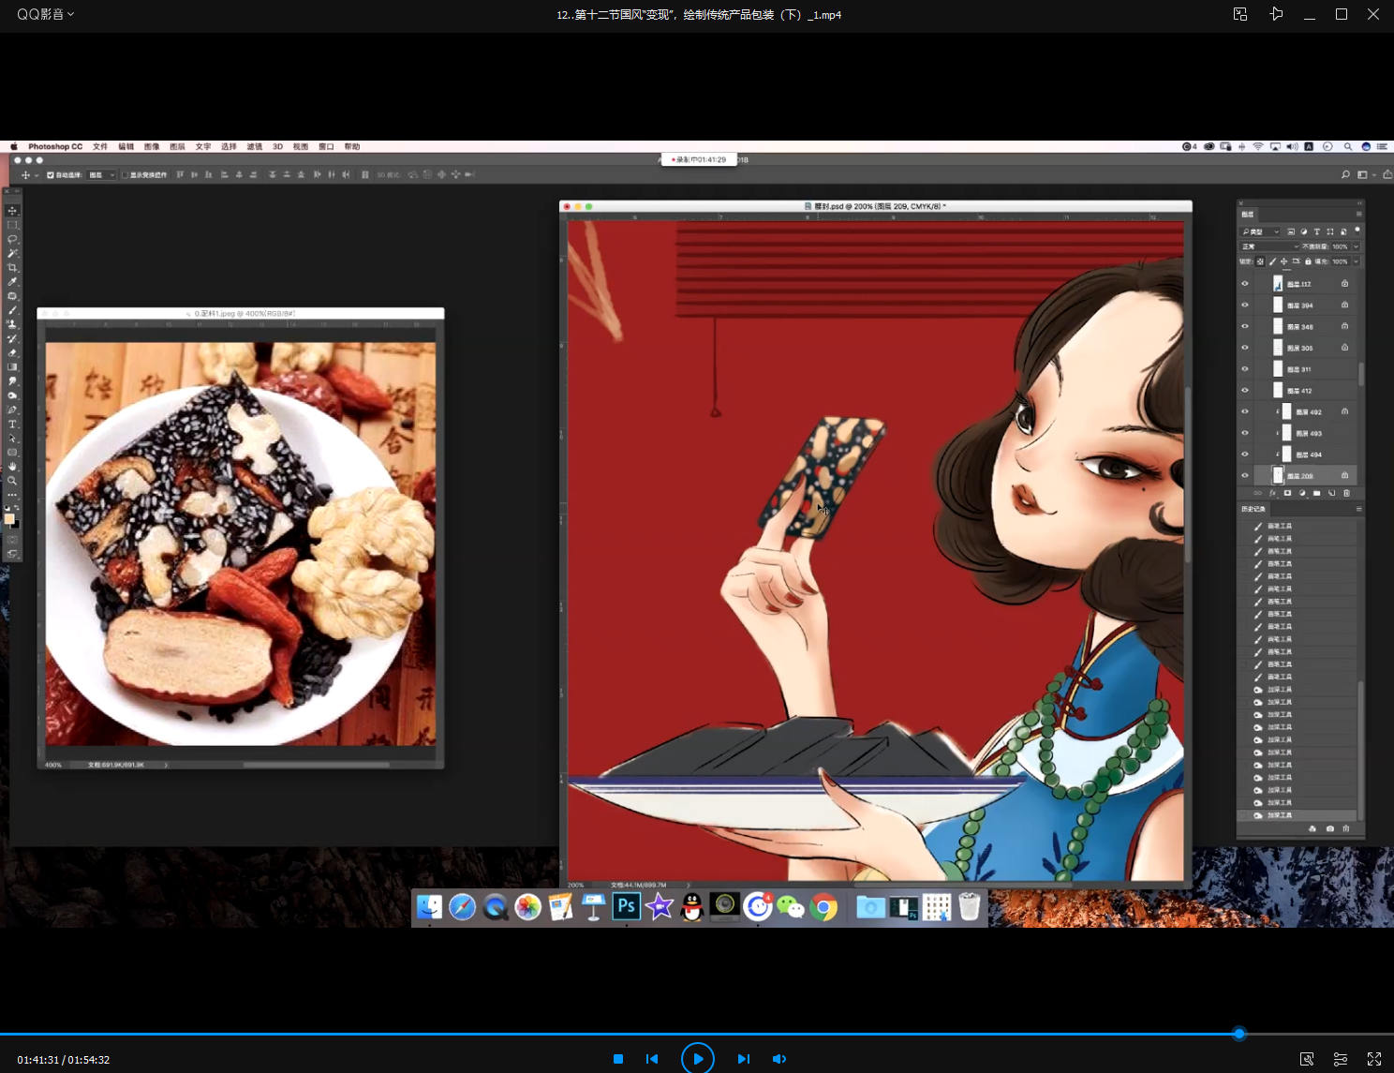Open the QQ影音 title dropdown menu

[x=45, y=14]
